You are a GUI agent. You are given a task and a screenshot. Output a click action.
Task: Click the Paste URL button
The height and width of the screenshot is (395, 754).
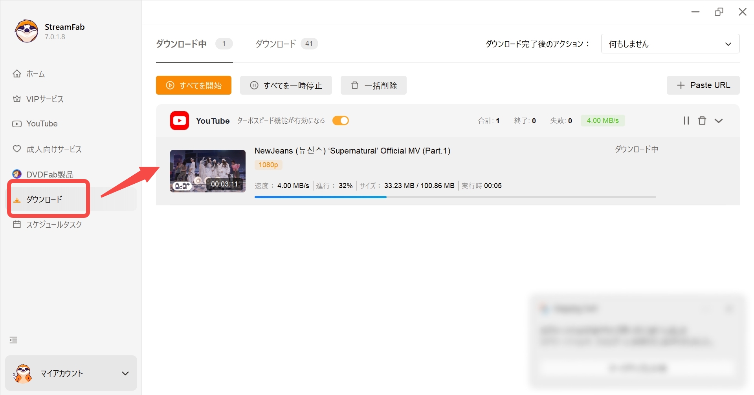pyautogui.click(x=703, y=85)
